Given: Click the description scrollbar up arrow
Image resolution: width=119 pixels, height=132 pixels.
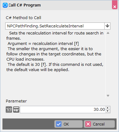Looking at the screenshot, I should [x=108, y=33].
